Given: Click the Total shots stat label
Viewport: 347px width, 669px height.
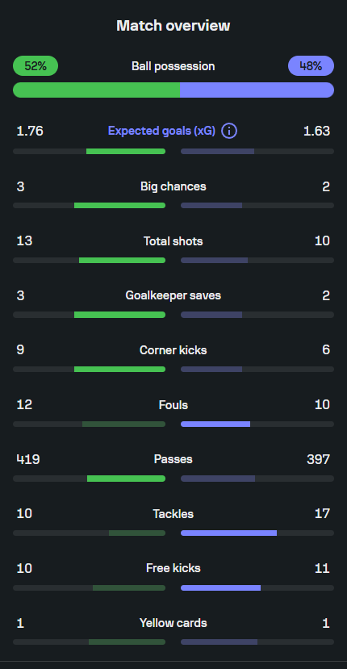Looking at the screenshot, I should click(173, 241).
